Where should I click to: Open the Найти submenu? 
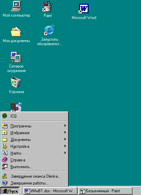click(34, 153)
